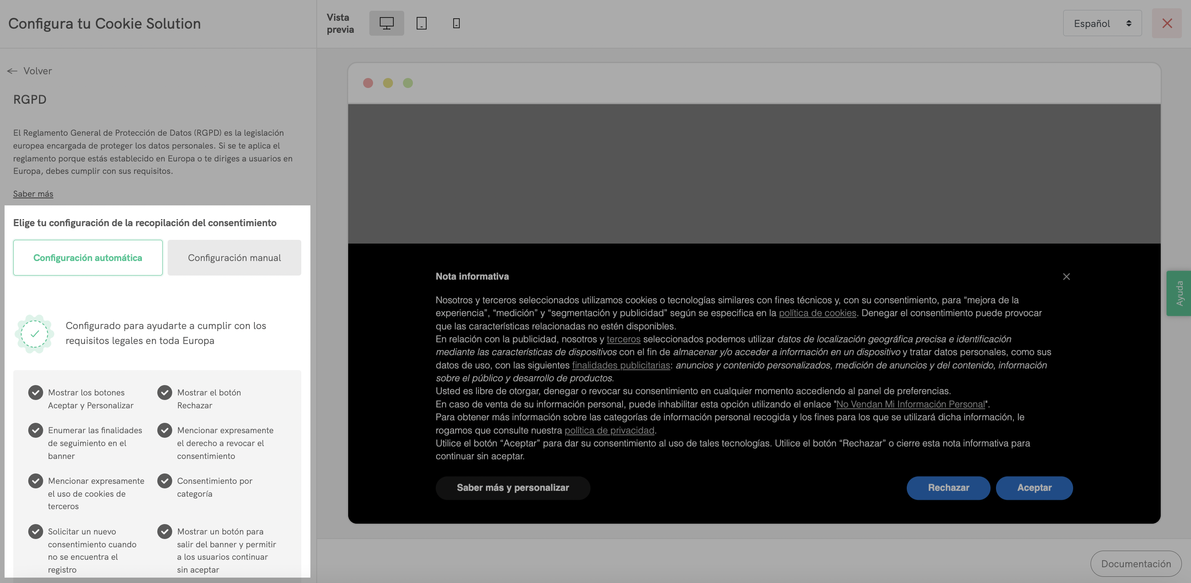Image resolution: width=1191 pixels, height=583 pixels.
Task: Open the Documentación button
Action: [1135, 563]
